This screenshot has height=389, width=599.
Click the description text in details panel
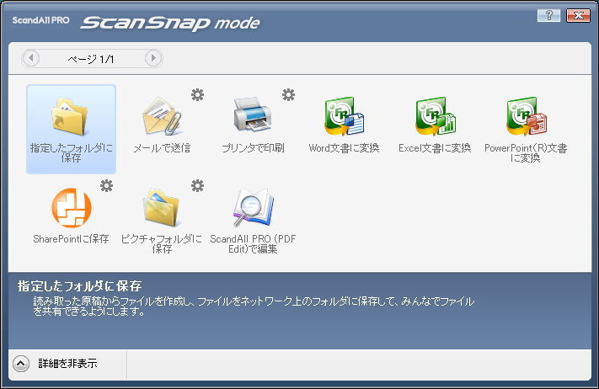coord(244,306)
